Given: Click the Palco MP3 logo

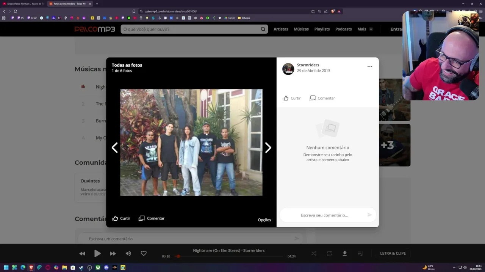Looking at the screenshot, I should [95, 29].
